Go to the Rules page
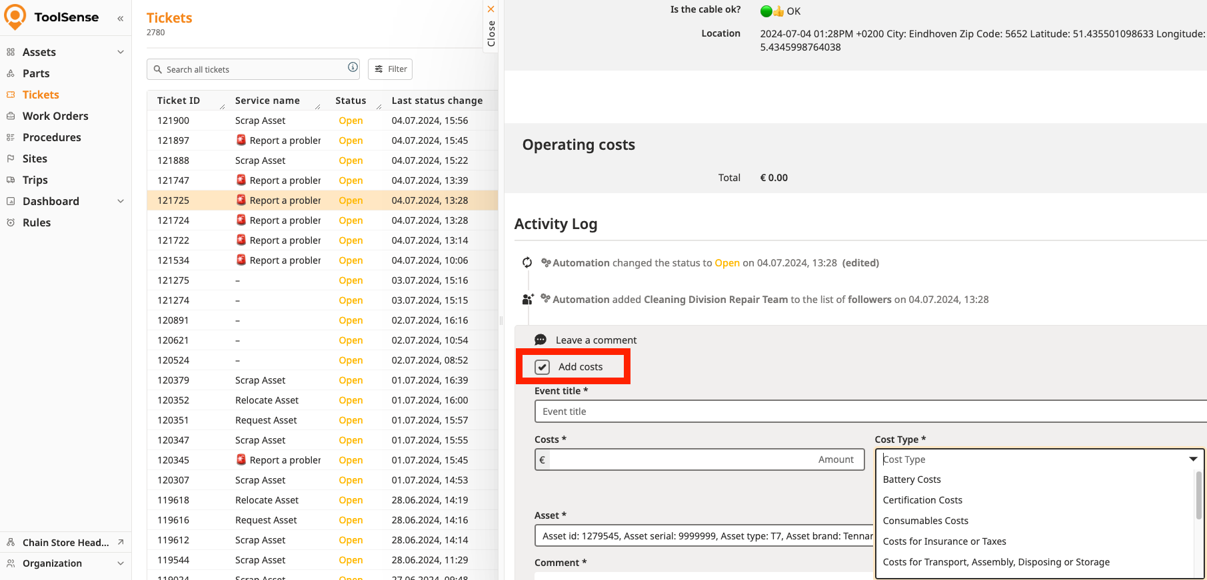Viewport: 1207px width, 580px height. (37, 222)
